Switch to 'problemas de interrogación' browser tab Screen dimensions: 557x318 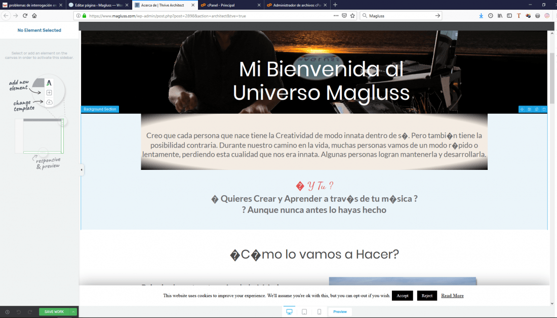point(33,5)
